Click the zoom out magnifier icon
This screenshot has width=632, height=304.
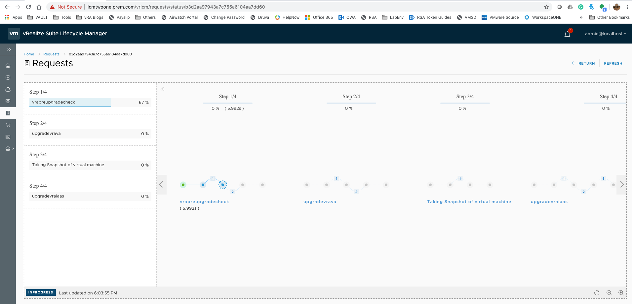[609, 293]
